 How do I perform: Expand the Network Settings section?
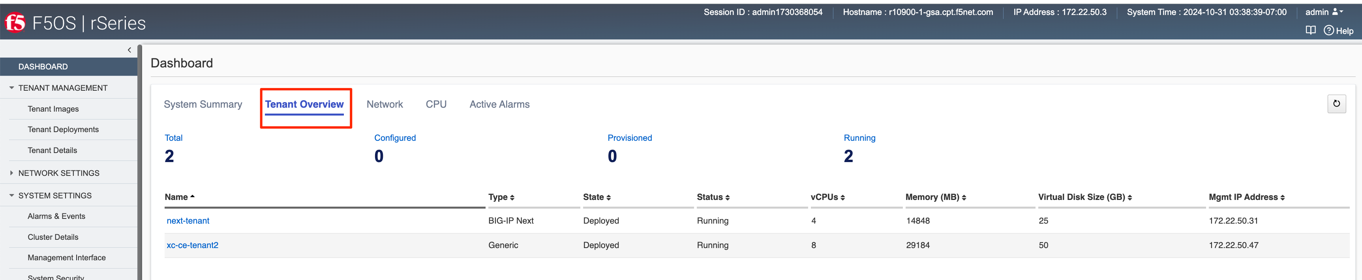tap(11, 173)
